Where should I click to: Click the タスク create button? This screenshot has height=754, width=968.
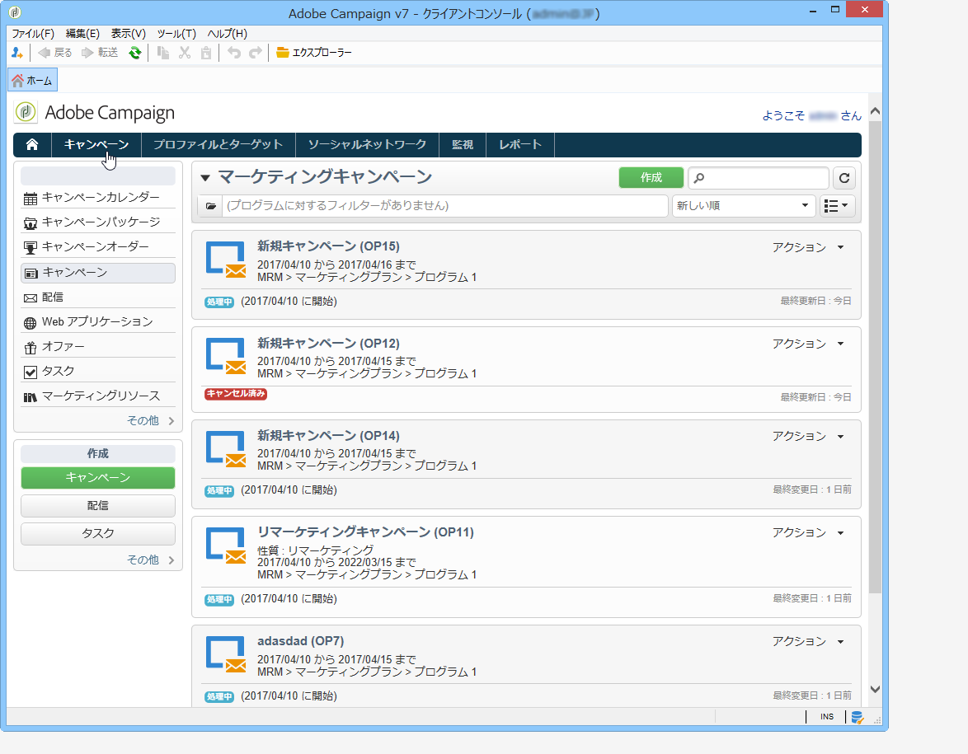point(98,534)
